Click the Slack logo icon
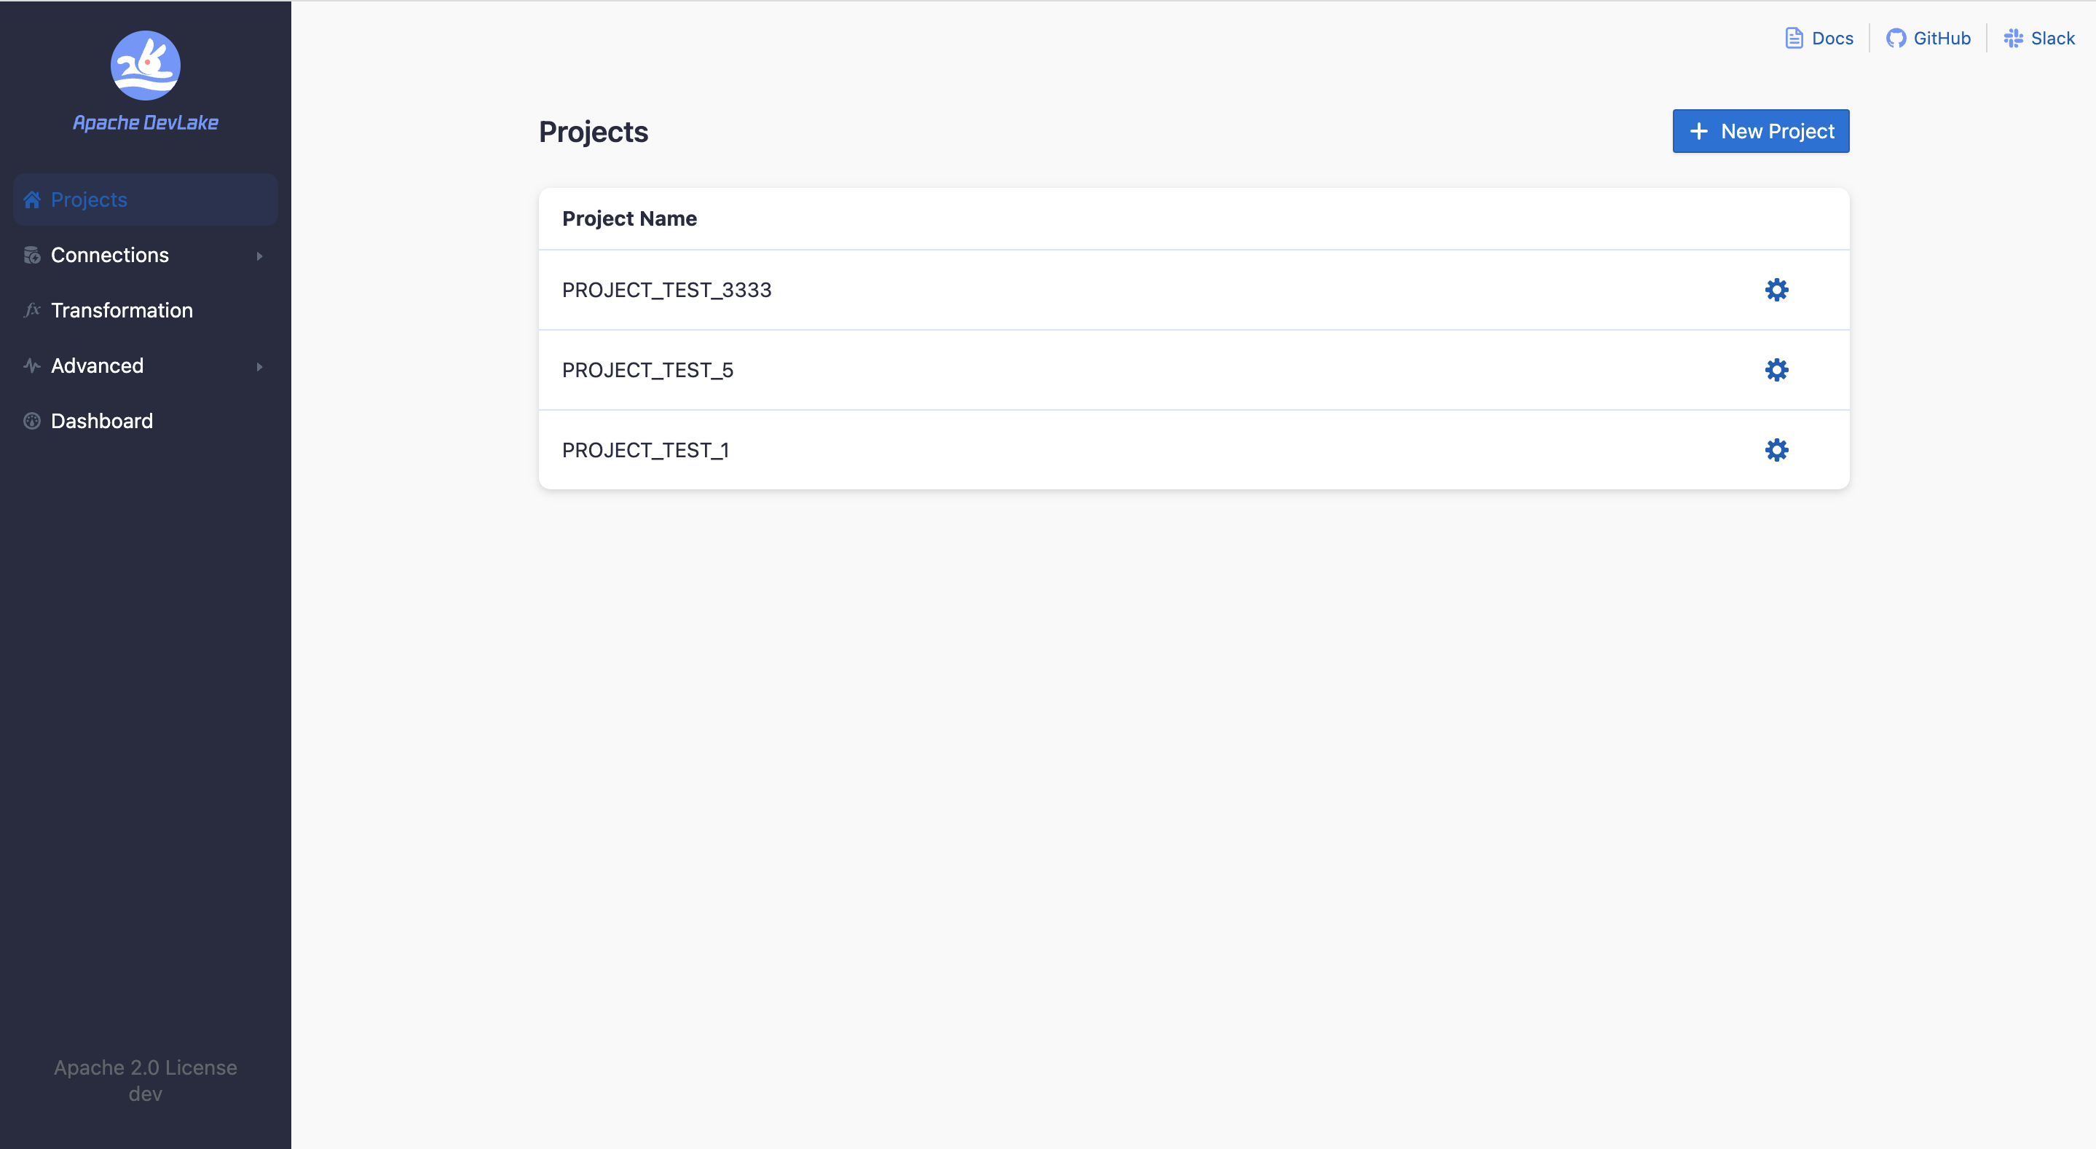The image size is (2096, 1149). 2013,39
